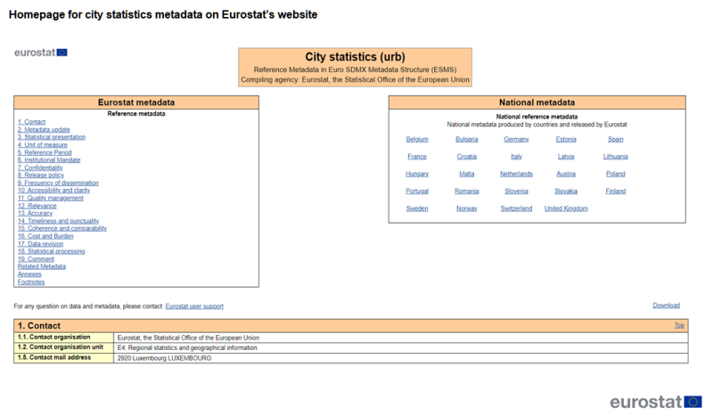Jump to '15. Coherence and comparability'
This screenshot has height=416, width=713.
[x=62, y=229]
